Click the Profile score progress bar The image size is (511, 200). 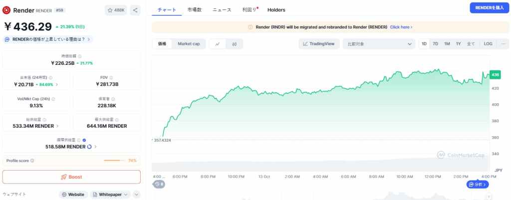point(115,161)
